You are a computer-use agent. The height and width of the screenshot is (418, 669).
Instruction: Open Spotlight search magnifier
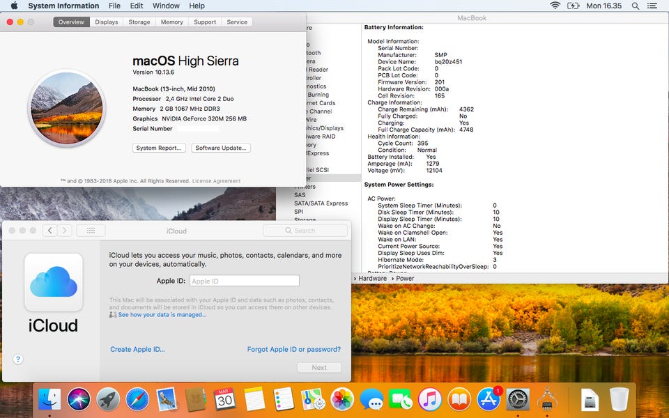[x=636, y=6]
